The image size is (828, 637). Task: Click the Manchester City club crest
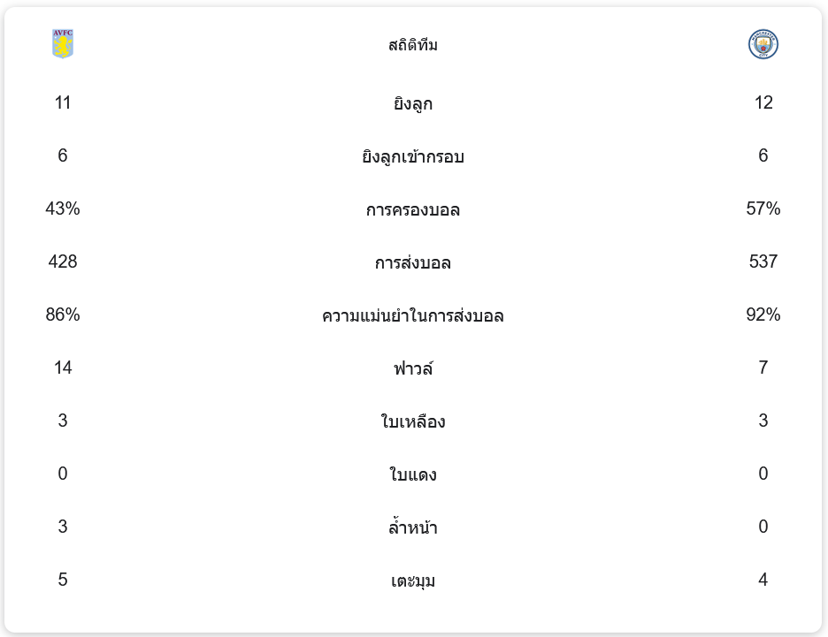pyautogui.click(x=763, y=44)
